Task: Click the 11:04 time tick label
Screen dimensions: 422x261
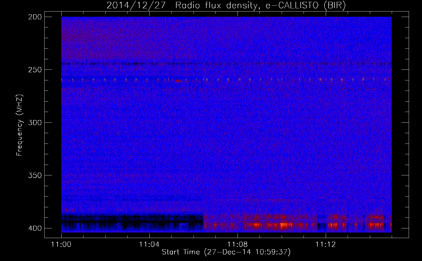Action: (149, 245)
